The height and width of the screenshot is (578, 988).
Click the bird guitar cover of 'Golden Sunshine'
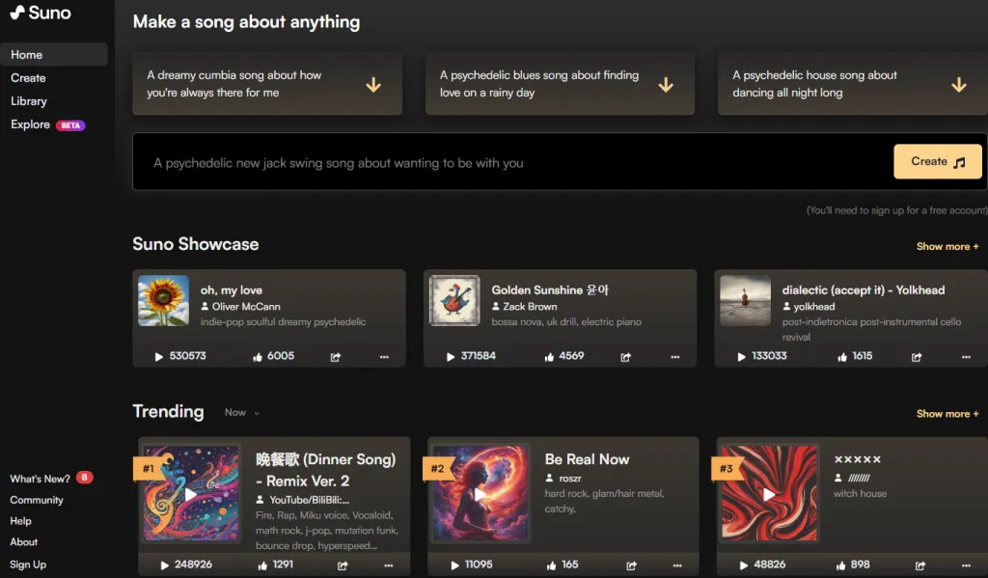click(x=454, y=301)
